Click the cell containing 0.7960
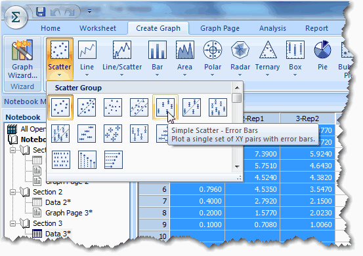 coord(198,189)
